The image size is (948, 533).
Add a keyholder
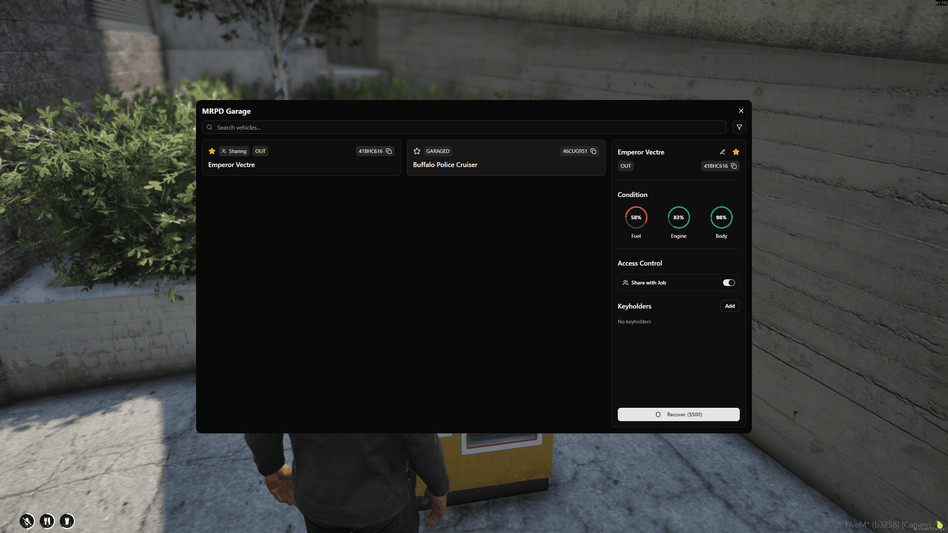coord(730,306)
